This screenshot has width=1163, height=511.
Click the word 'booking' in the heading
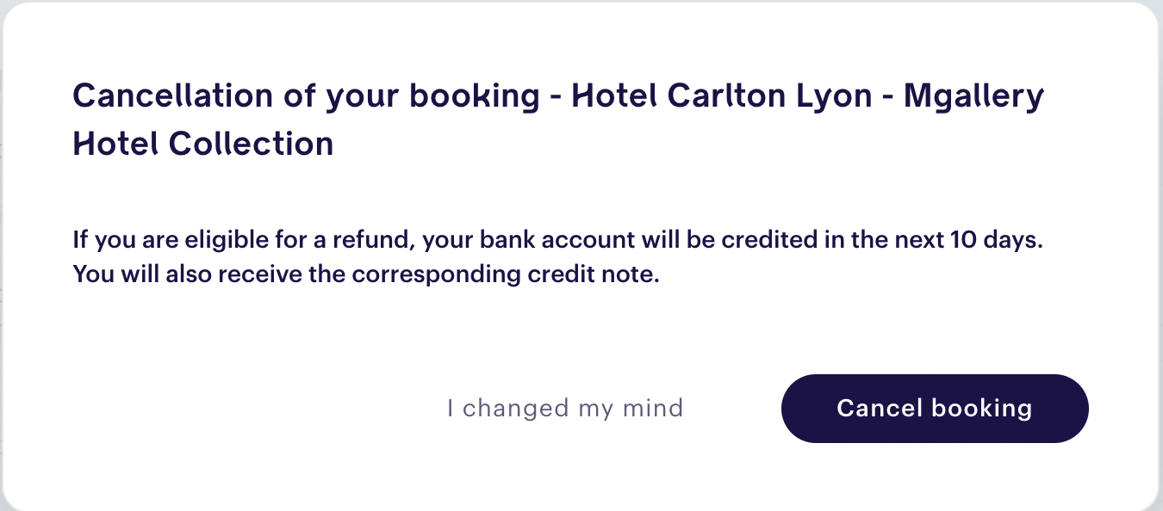[x=474, y=96]
